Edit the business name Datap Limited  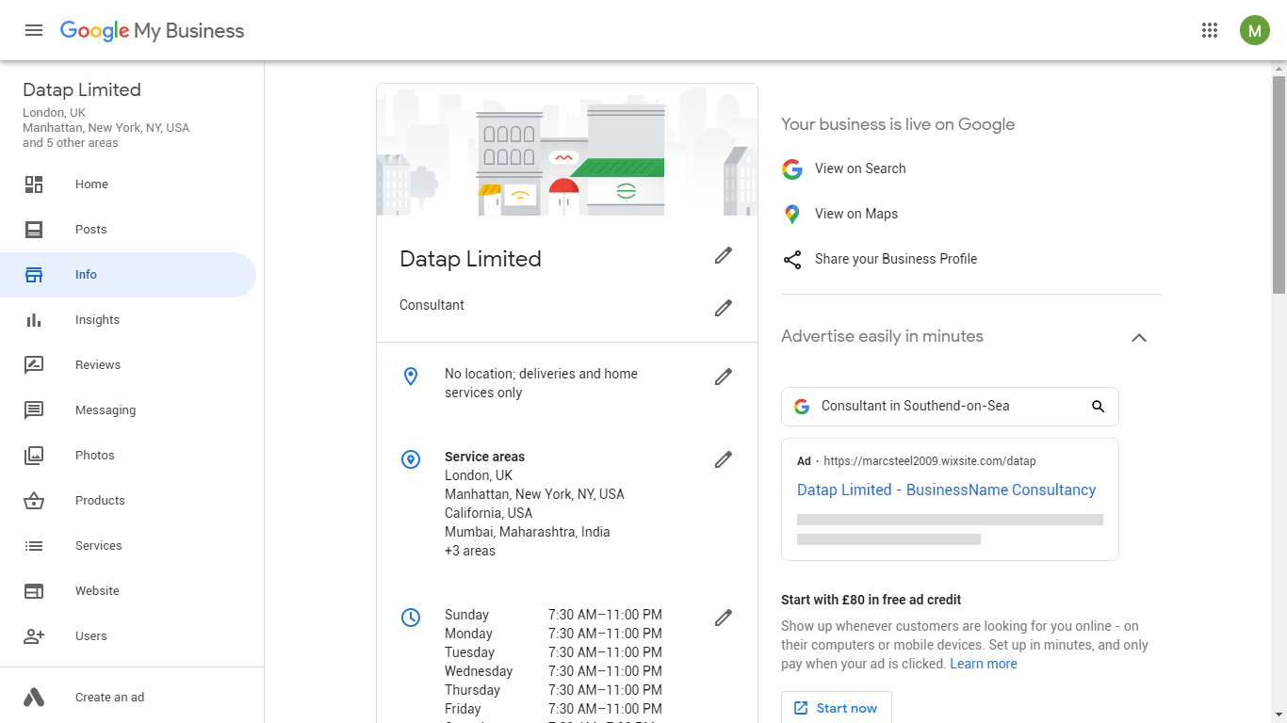(x=723, y=255)
